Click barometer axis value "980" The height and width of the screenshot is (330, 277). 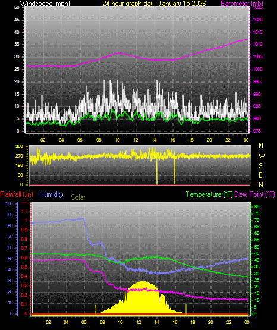point(257,118)
